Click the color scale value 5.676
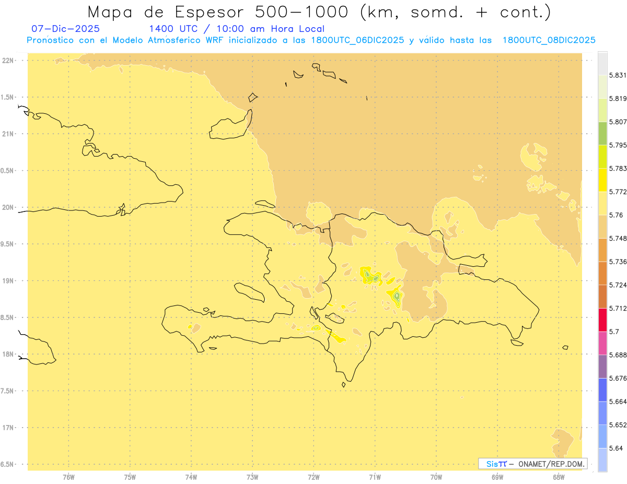This screenshot has height=484, width=627. tap(618, 379)
